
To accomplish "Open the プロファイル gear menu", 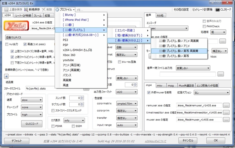I will tap(65, 10).
